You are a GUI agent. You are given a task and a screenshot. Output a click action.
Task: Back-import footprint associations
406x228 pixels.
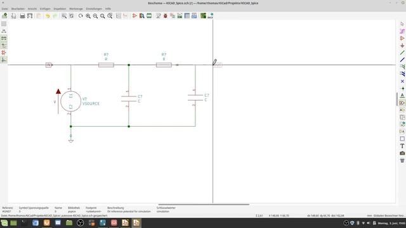click(x=211, y=16)
